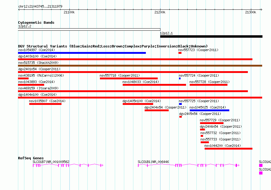Click the red nsv557733 loss bar
271x190 pixels.
coord(205,142)
